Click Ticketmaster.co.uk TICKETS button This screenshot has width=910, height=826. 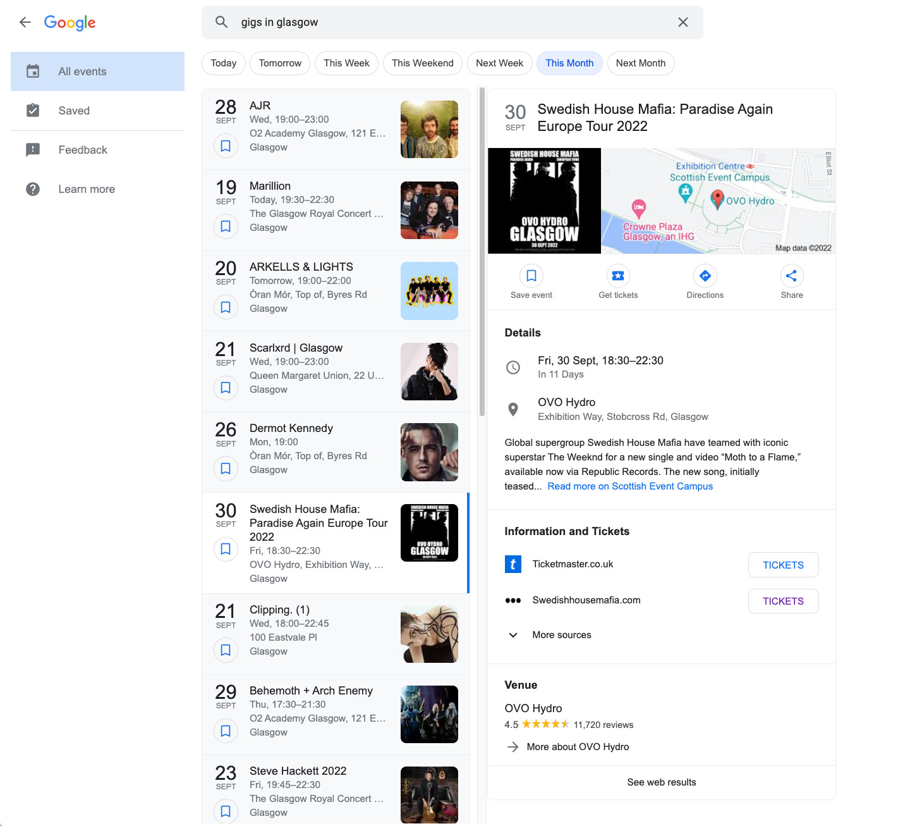782,565
